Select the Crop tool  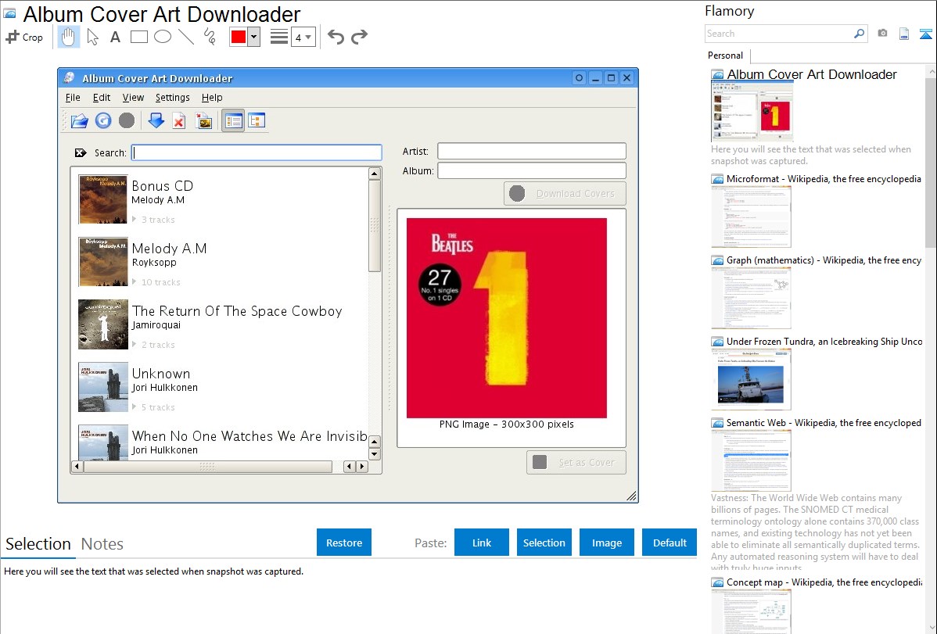click(x=24, y=37)
